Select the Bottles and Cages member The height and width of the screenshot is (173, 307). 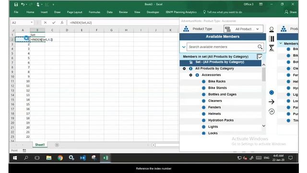click(x=222, y=94)
